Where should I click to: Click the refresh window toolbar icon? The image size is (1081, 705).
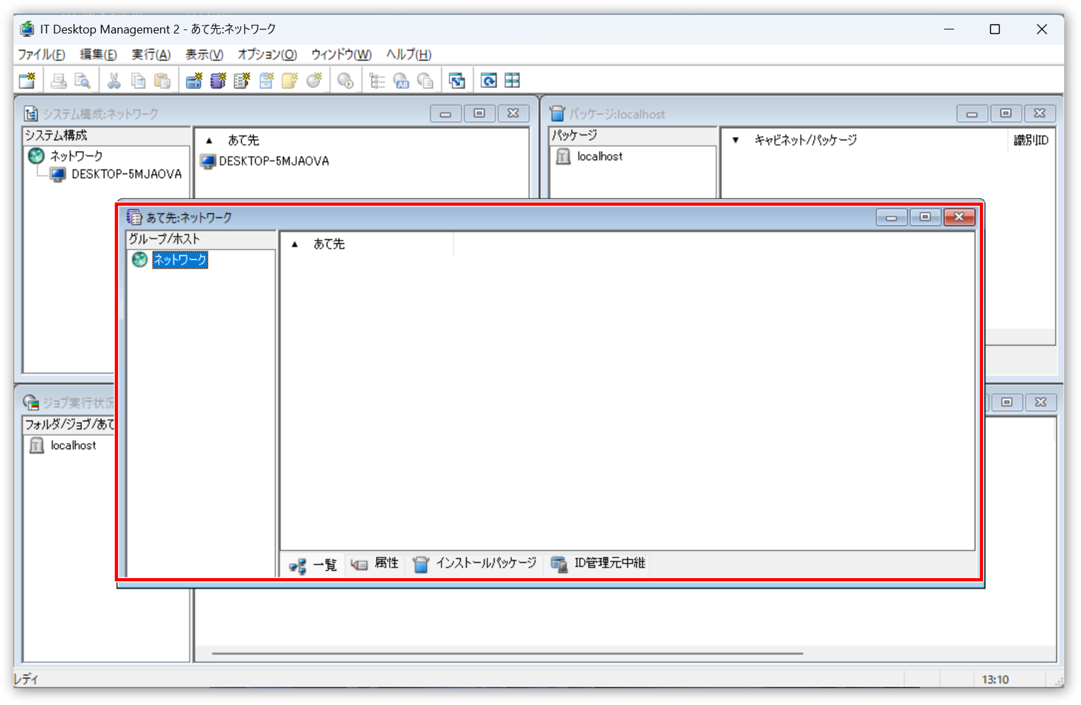pyautogui.click(x=488, y=81)
